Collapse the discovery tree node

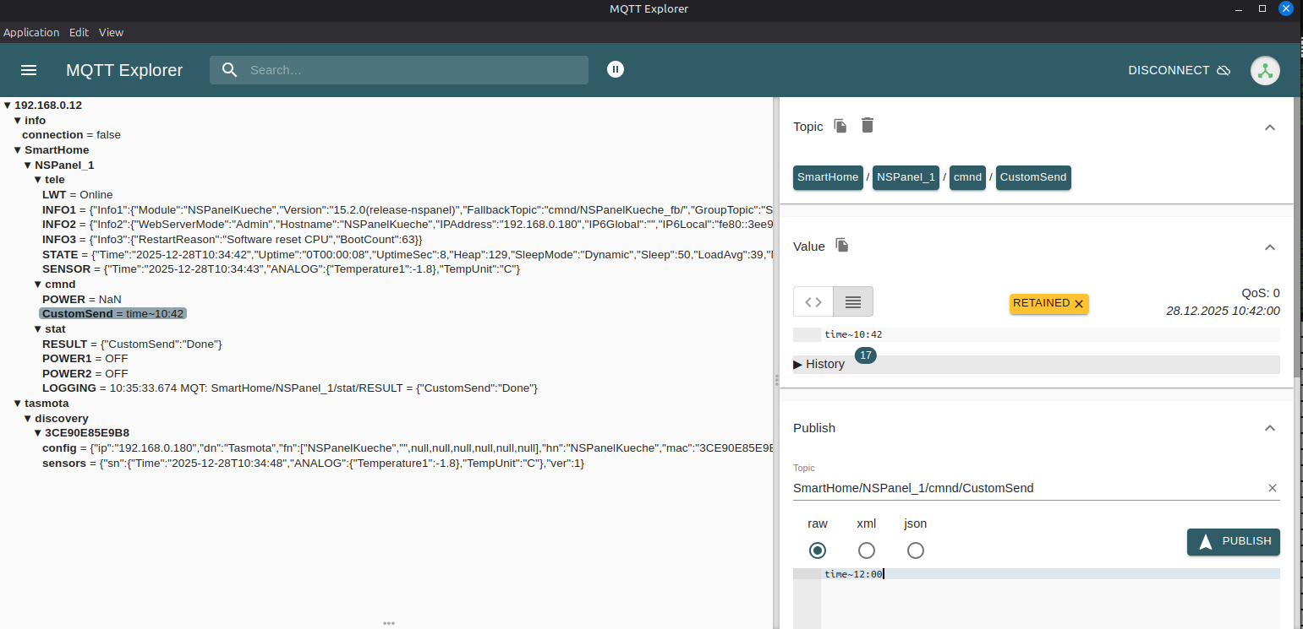point(28,419)
